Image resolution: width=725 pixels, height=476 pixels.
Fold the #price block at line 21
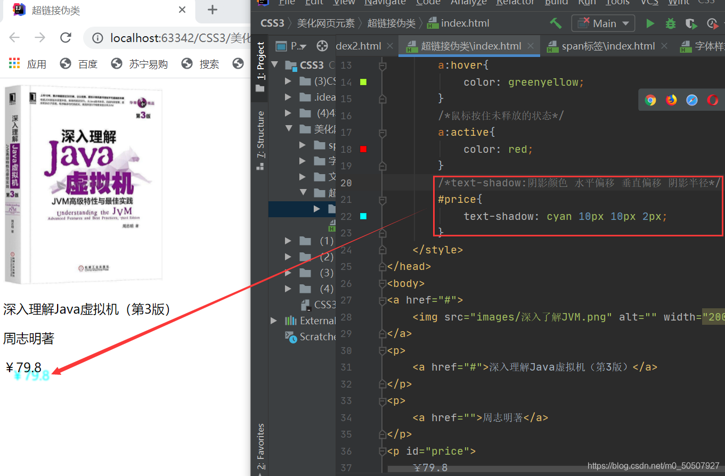tap(382, 200)
